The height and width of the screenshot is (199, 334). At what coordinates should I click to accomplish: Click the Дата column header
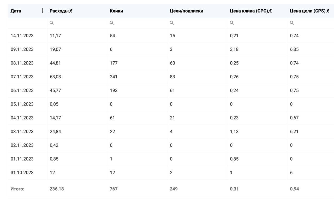click(x=16, y=11)
